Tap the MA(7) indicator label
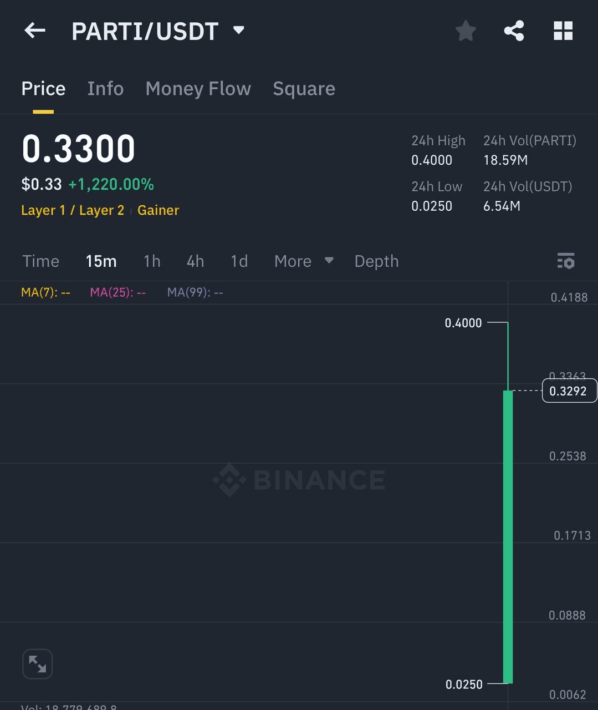Viewport: 598px width, 710px height. (45, 292)
